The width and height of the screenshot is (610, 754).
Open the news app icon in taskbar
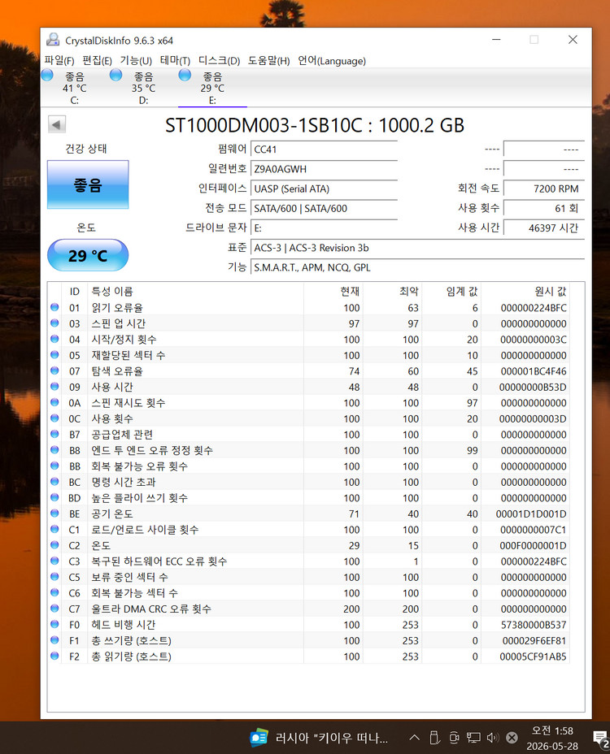[x=259, y=738]
